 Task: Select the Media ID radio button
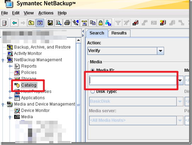93,70
